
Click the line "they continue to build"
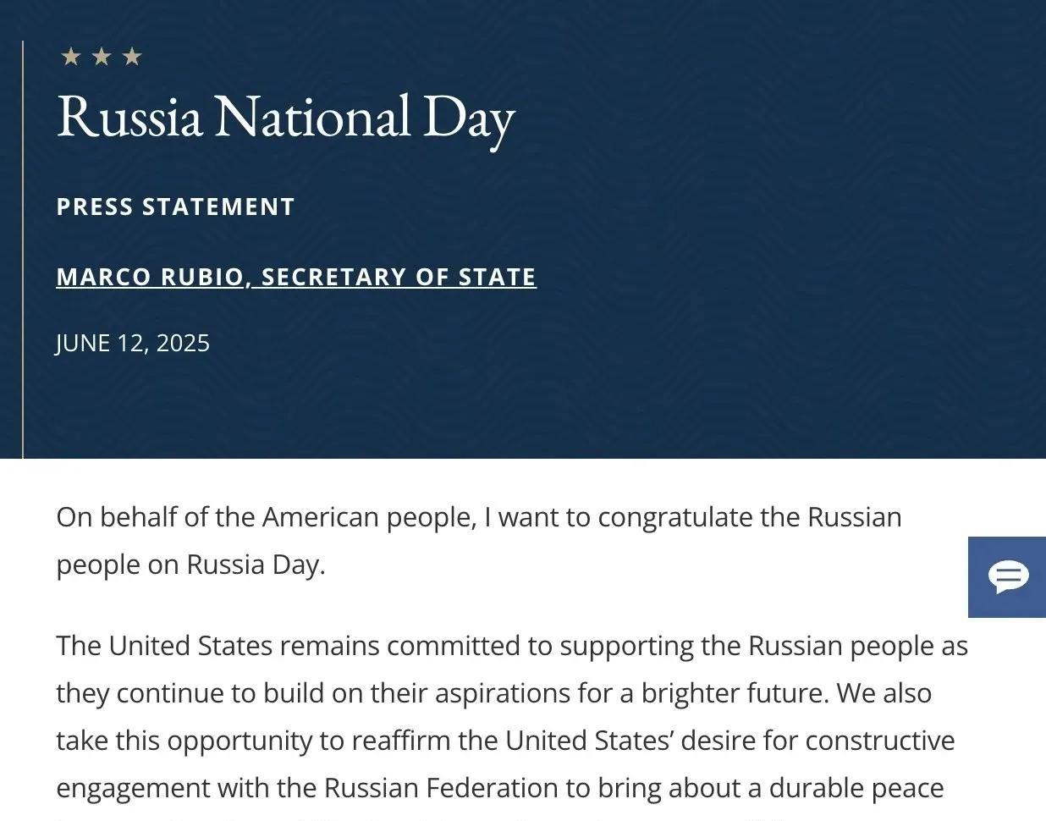(493, 693)
